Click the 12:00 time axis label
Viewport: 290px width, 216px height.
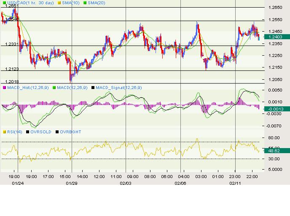pyautogui.click(x=99, y=177)
